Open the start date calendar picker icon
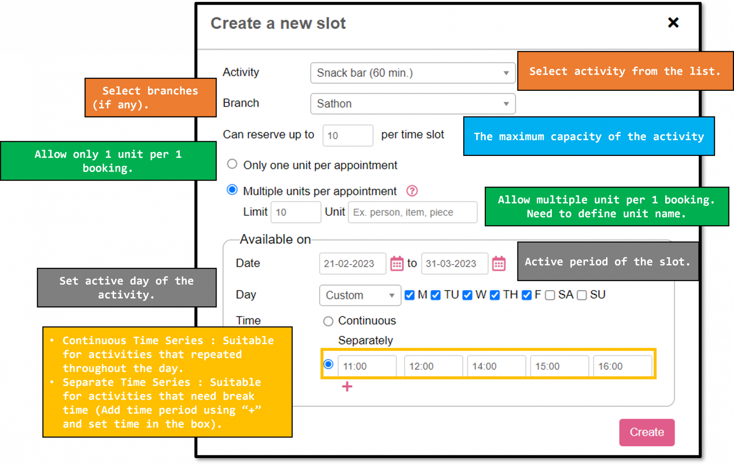The width and height of the screenshot is (734, 464). 397,264
